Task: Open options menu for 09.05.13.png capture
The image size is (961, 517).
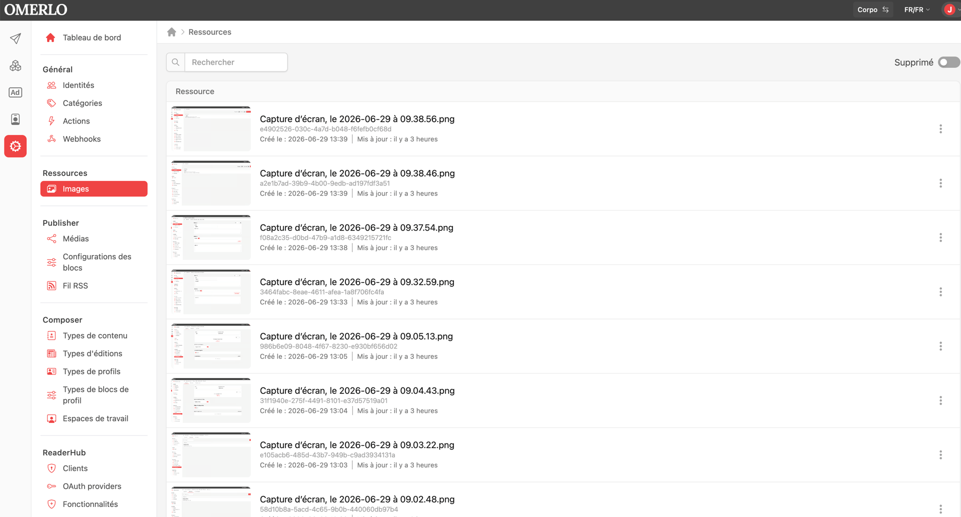Action: point(940,346)
